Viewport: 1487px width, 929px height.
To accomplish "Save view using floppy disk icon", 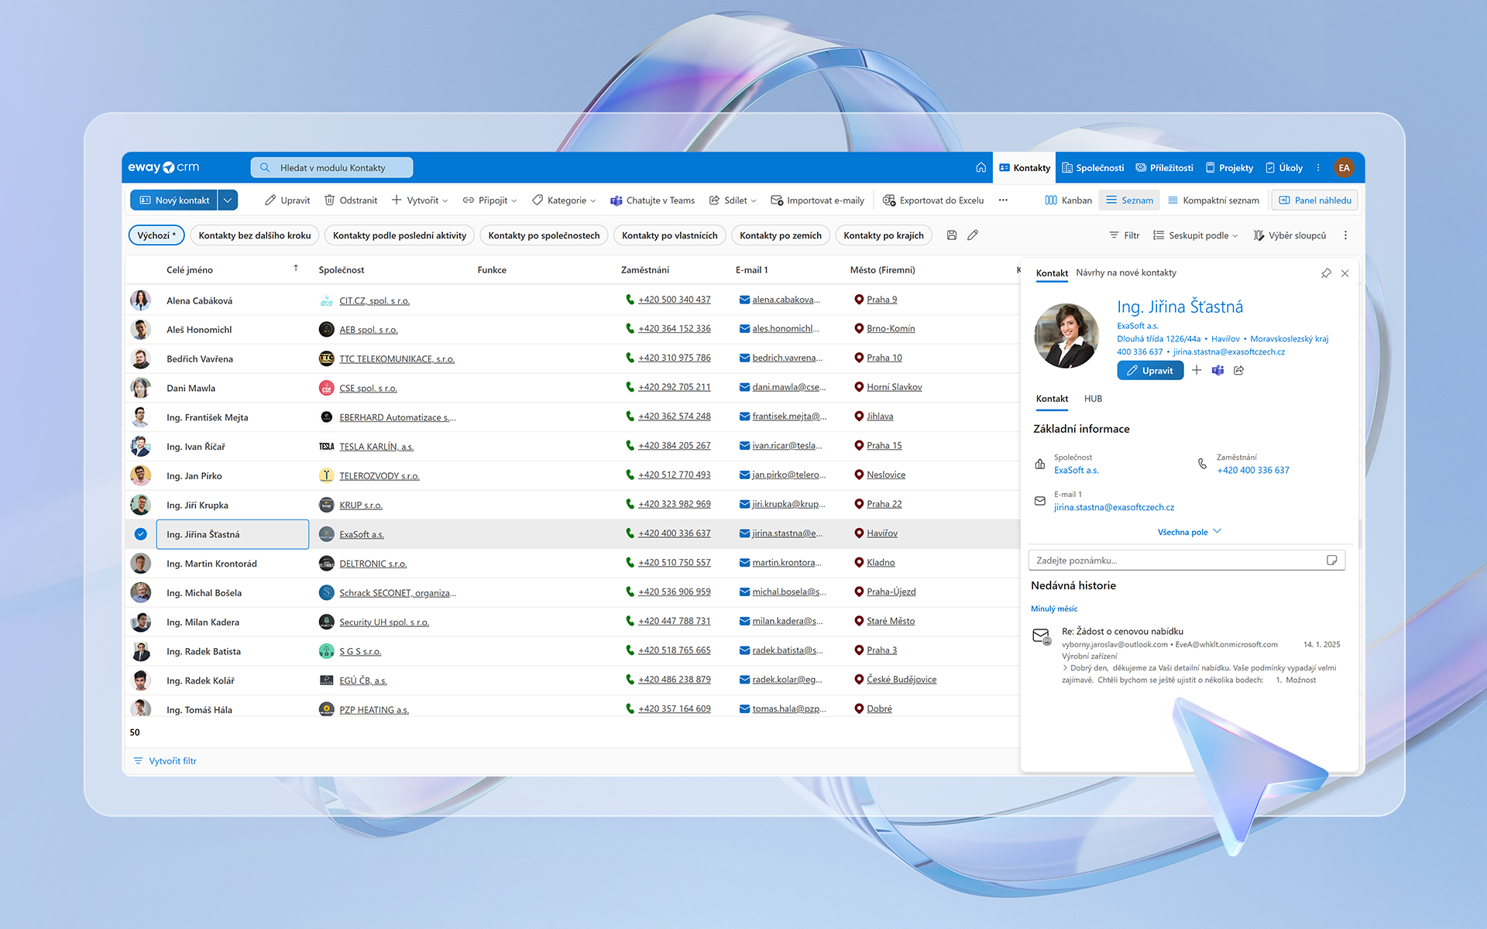I will click(952, 235).
